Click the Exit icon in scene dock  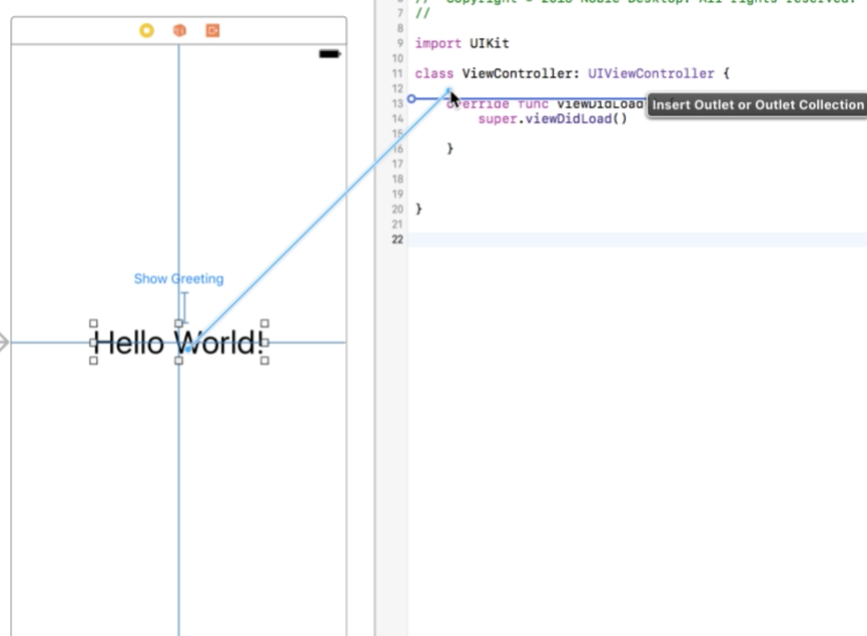point(213,30)
